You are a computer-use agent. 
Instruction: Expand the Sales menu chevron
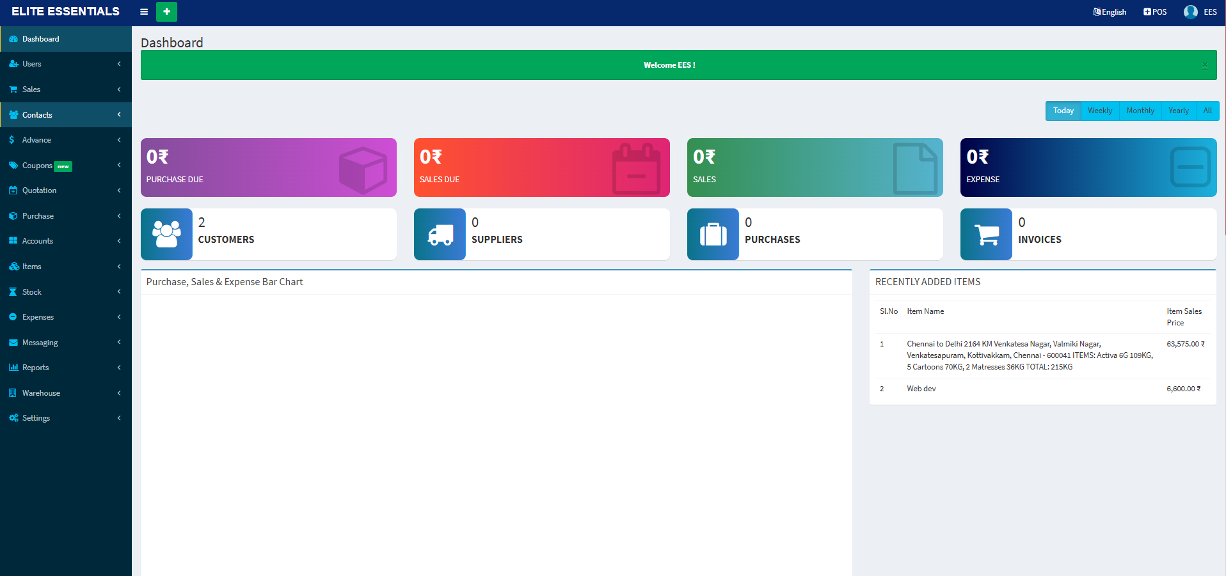click(x=119, y=90)
